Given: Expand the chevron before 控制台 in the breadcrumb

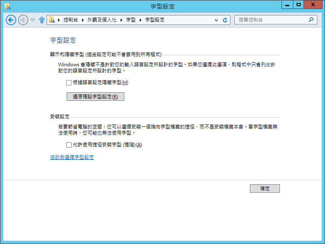Looking at the screenshot, I should tap(59, 20).
